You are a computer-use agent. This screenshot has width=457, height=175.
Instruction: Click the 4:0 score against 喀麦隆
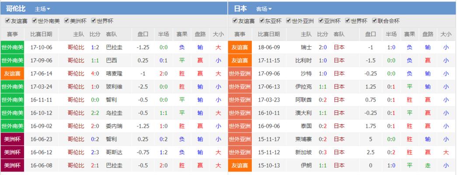point(95,73)
